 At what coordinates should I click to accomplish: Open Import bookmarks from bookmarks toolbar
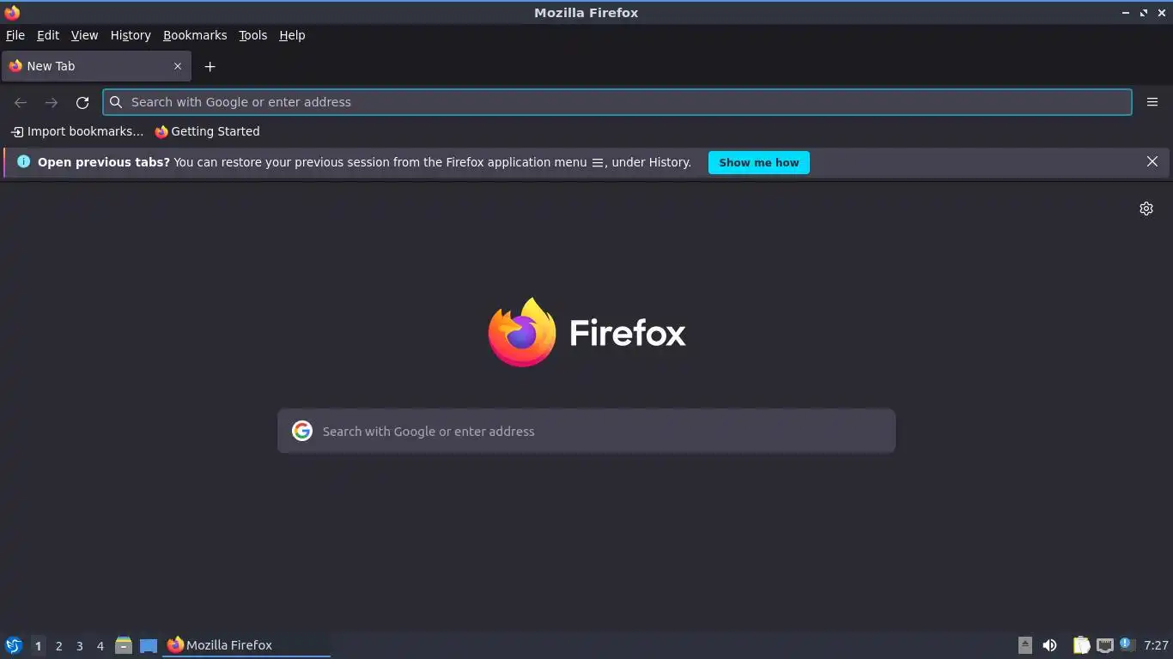(x=77, y=131)
